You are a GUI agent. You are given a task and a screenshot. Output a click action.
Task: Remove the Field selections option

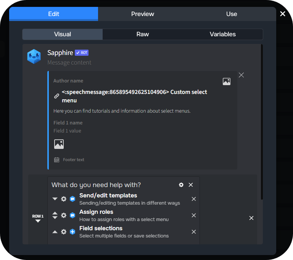[194, 232]
